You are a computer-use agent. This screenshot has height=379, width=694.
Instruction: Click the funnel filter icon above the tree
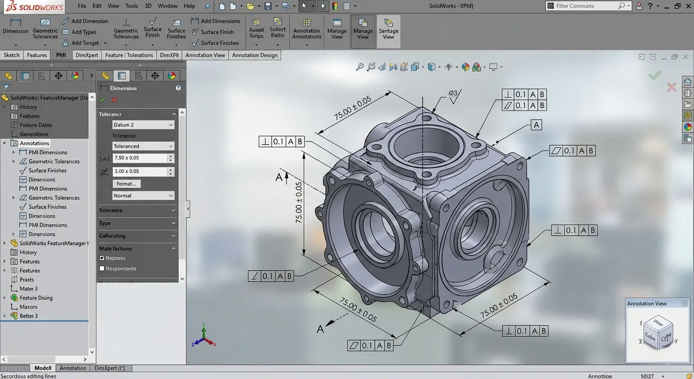[6, 87]
